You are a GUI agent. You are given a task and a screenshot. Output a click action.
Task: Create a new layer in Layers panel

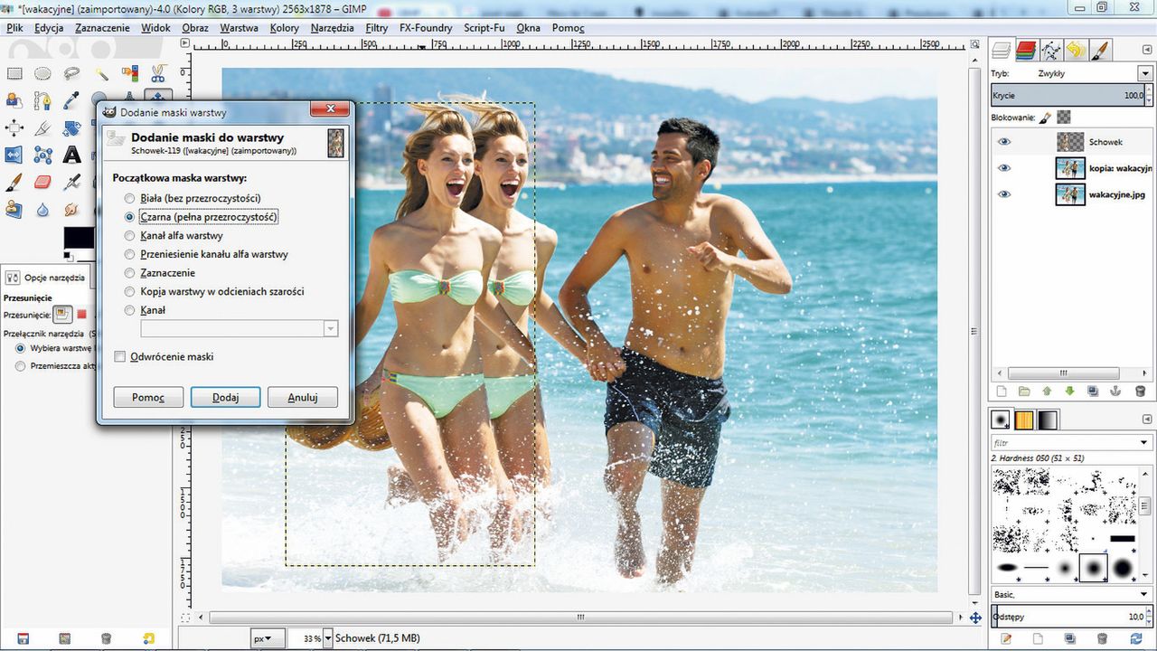point(1001,392)
